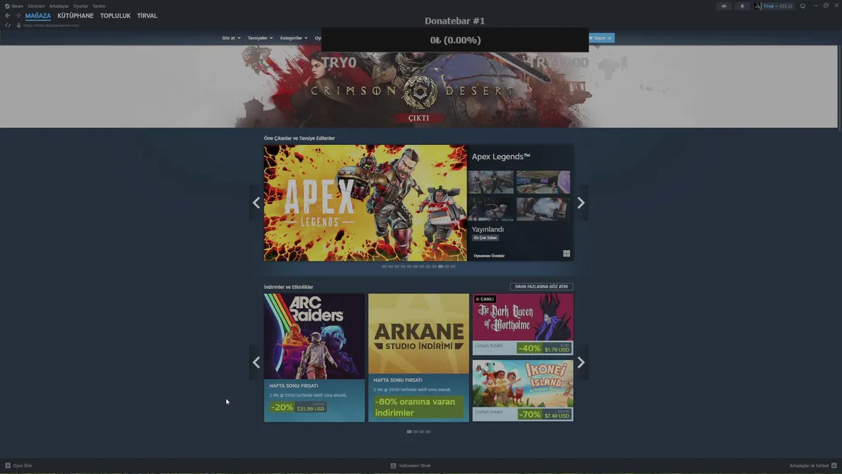Open the Sepet cart button
Screen dimensions: 842x474
pyautogui.click(x=600, y=38)
